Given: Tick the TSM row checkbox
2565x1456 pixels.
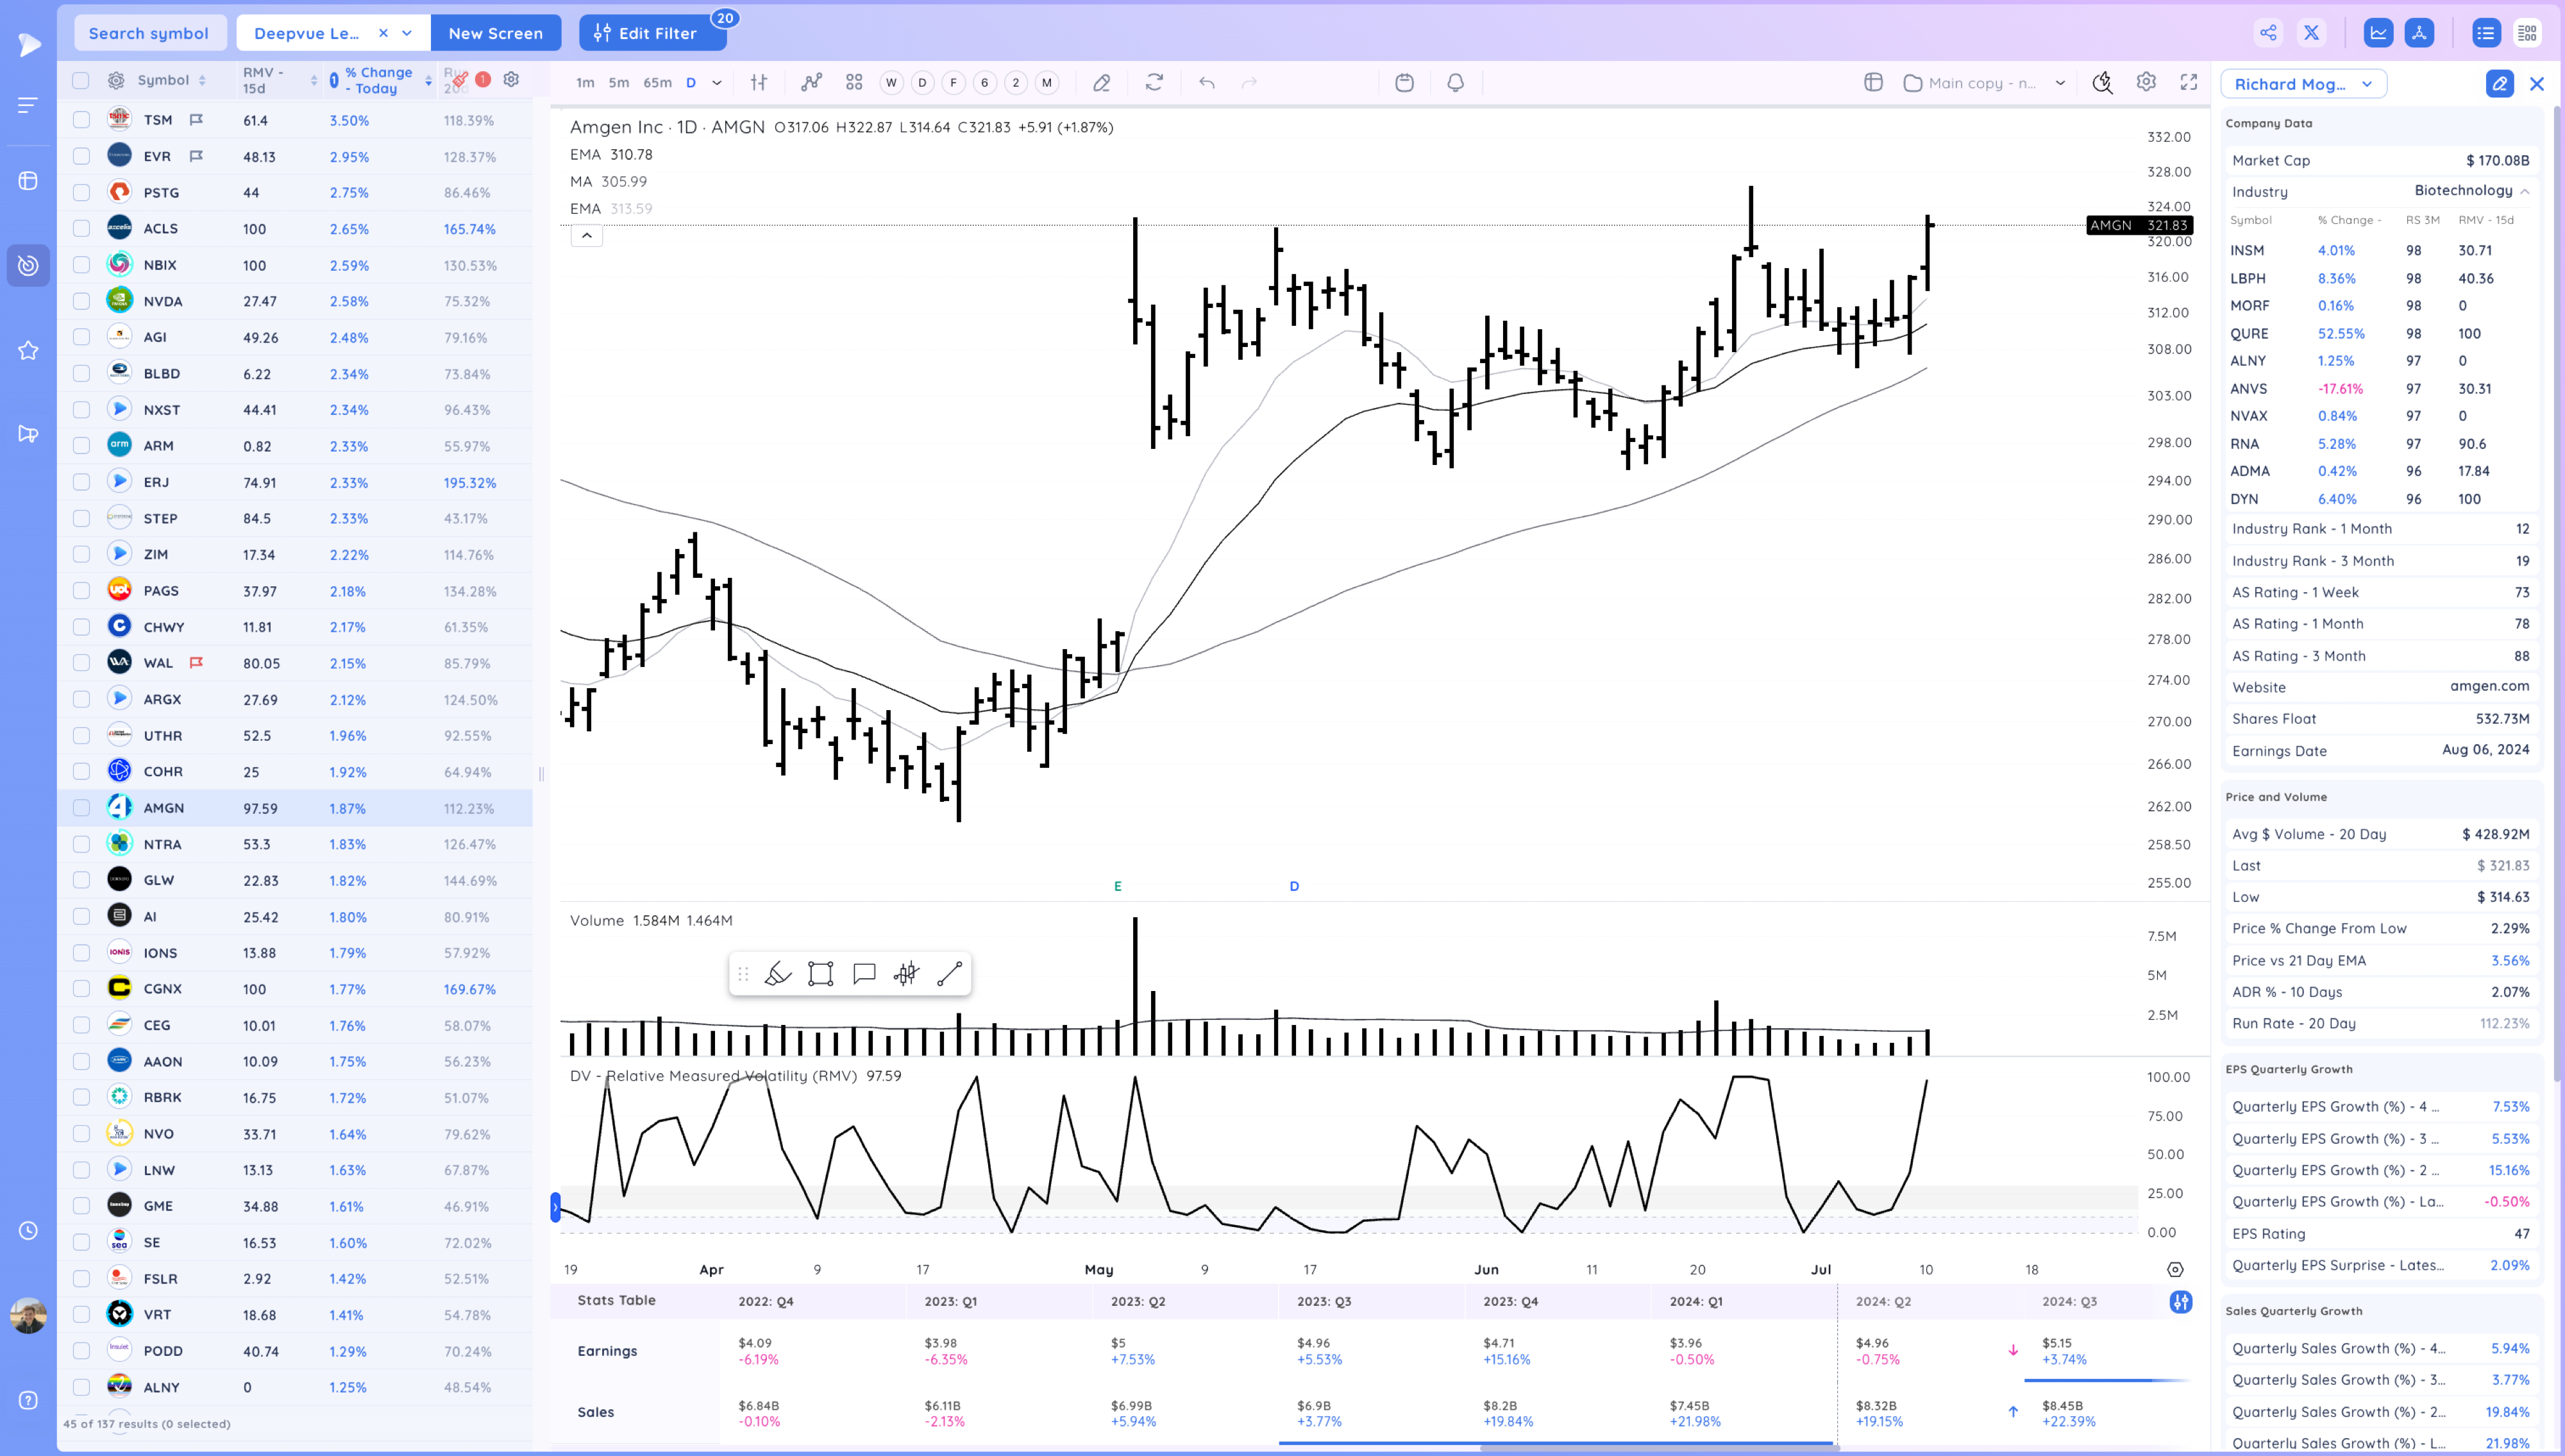Looking at the screenshot, I should pos(82,120).
